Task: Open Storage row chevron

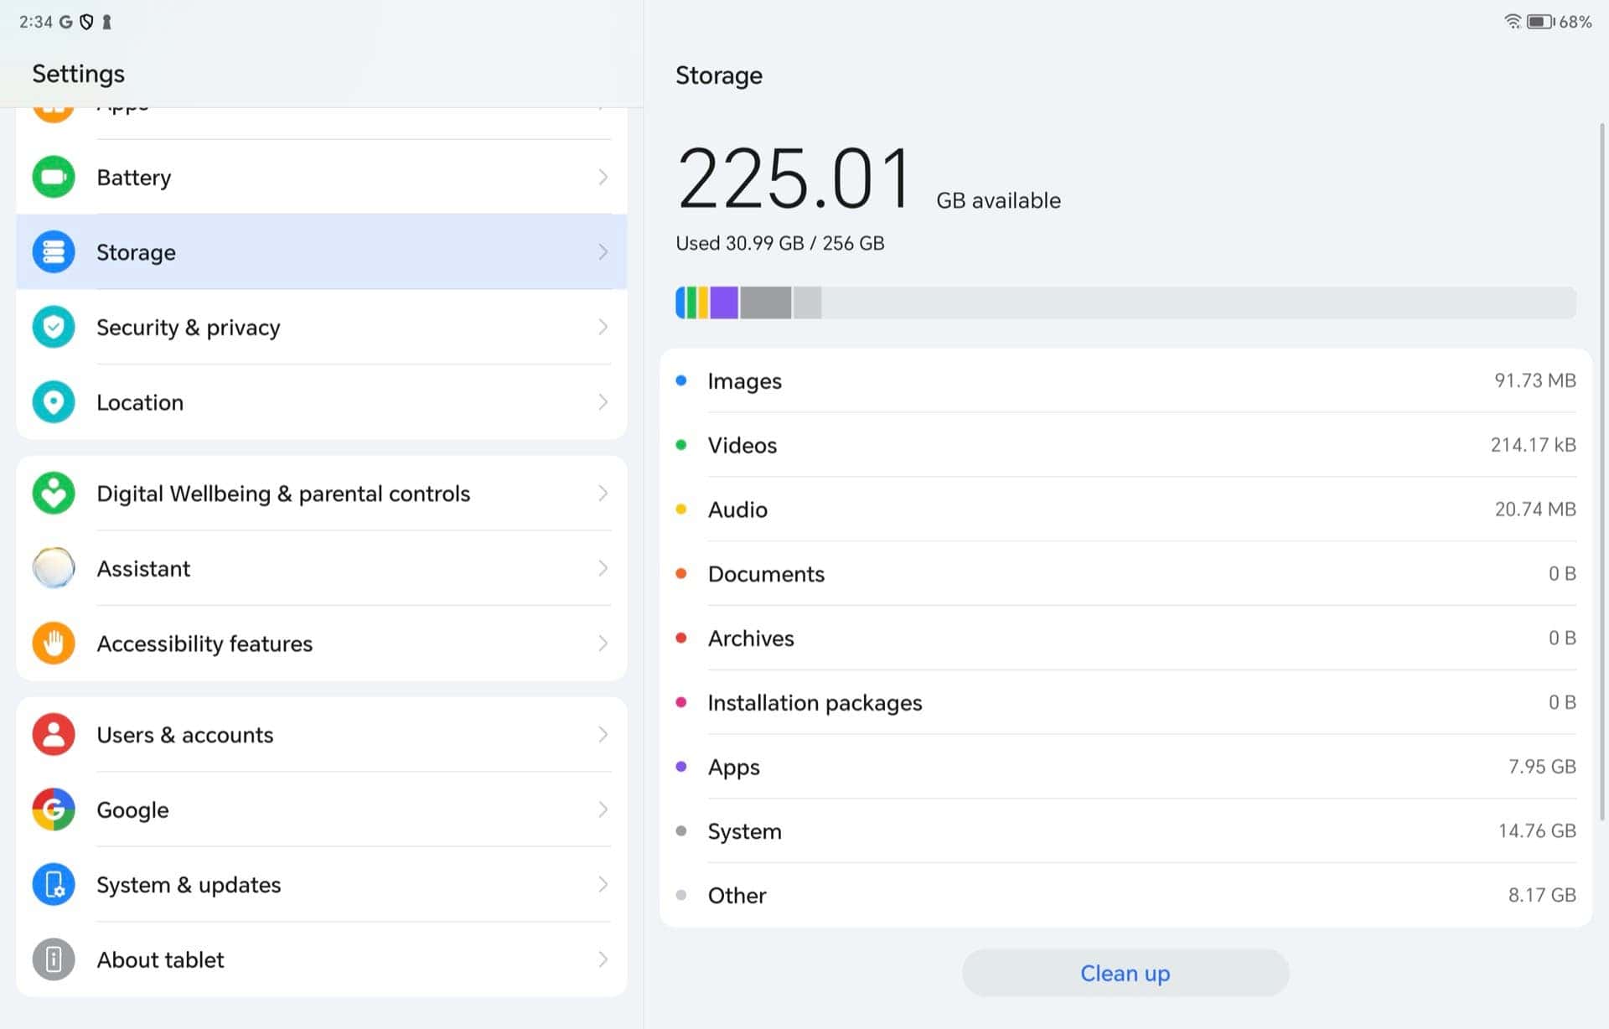Action: 603,251
